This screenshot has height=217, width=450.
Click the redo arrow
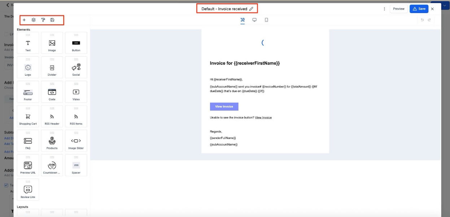pos(429,20)
